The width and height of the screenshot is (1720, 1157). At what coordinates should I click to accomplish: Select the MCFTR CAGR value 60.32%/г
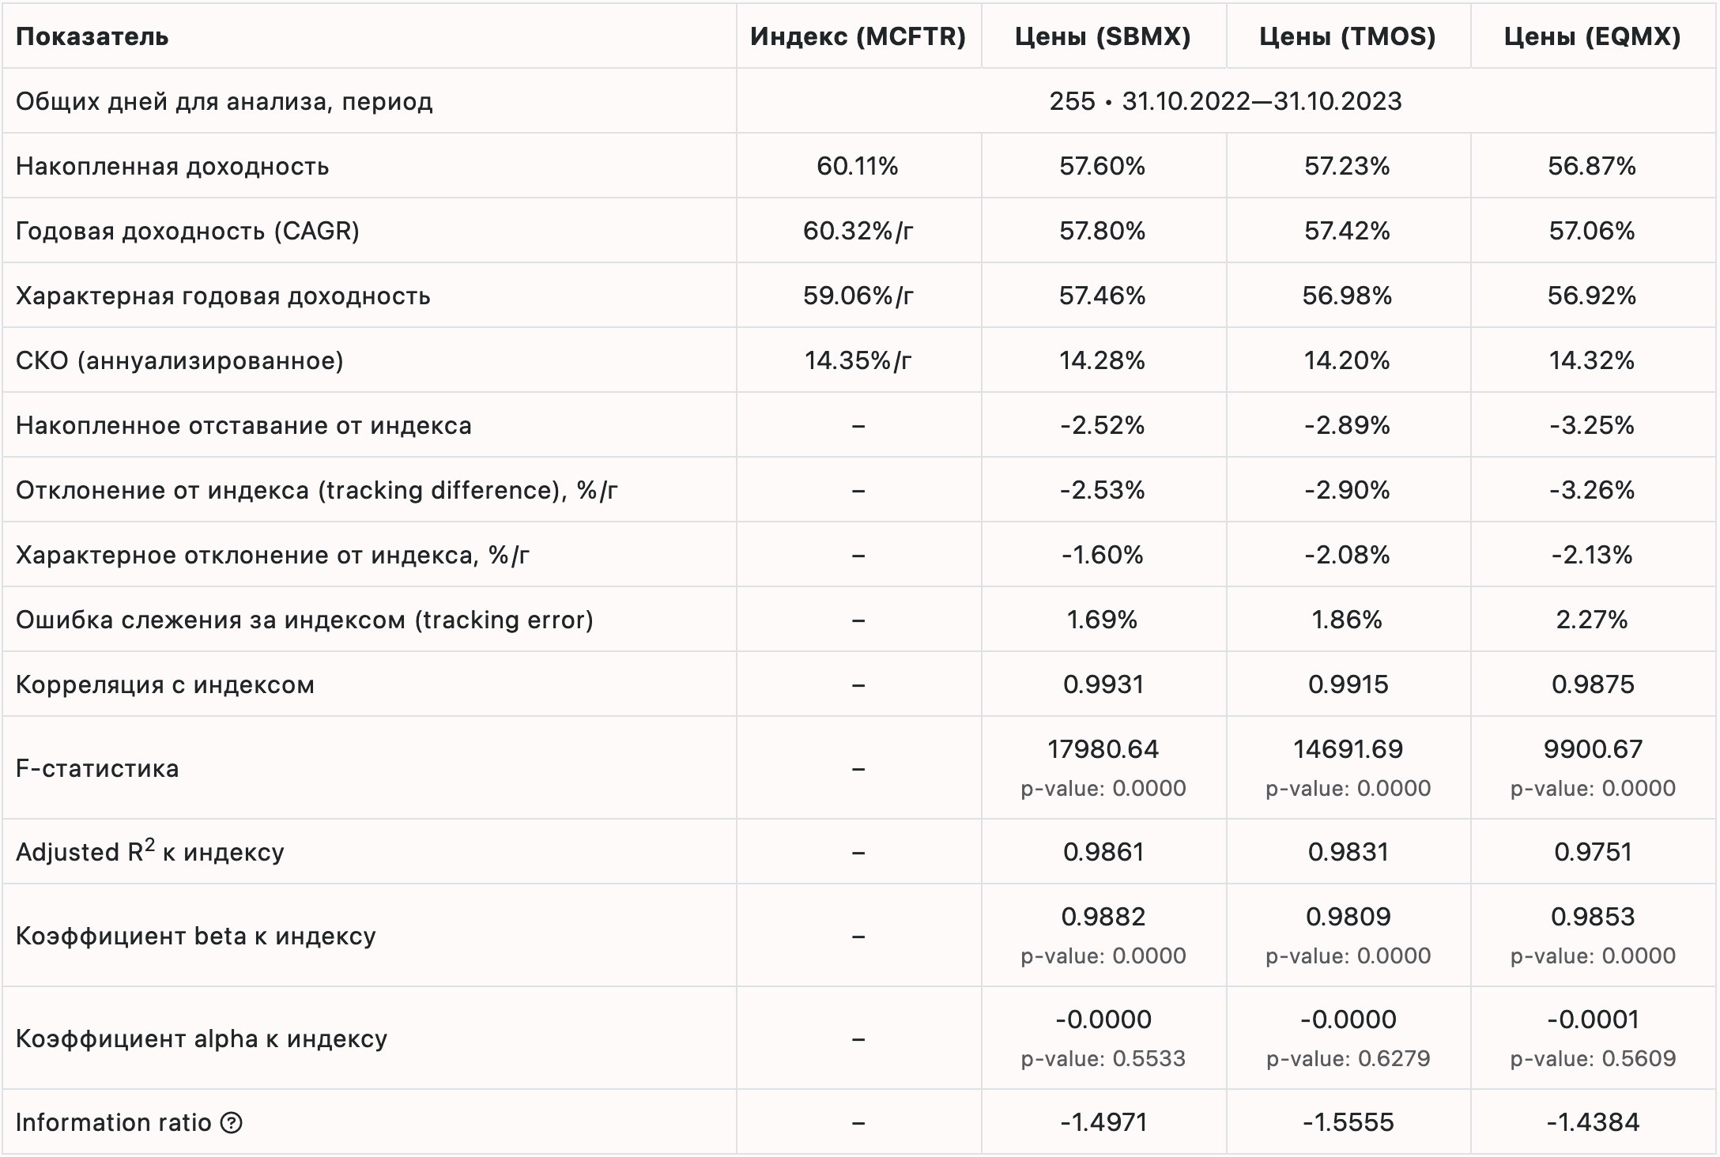click(x=858, y=231)
